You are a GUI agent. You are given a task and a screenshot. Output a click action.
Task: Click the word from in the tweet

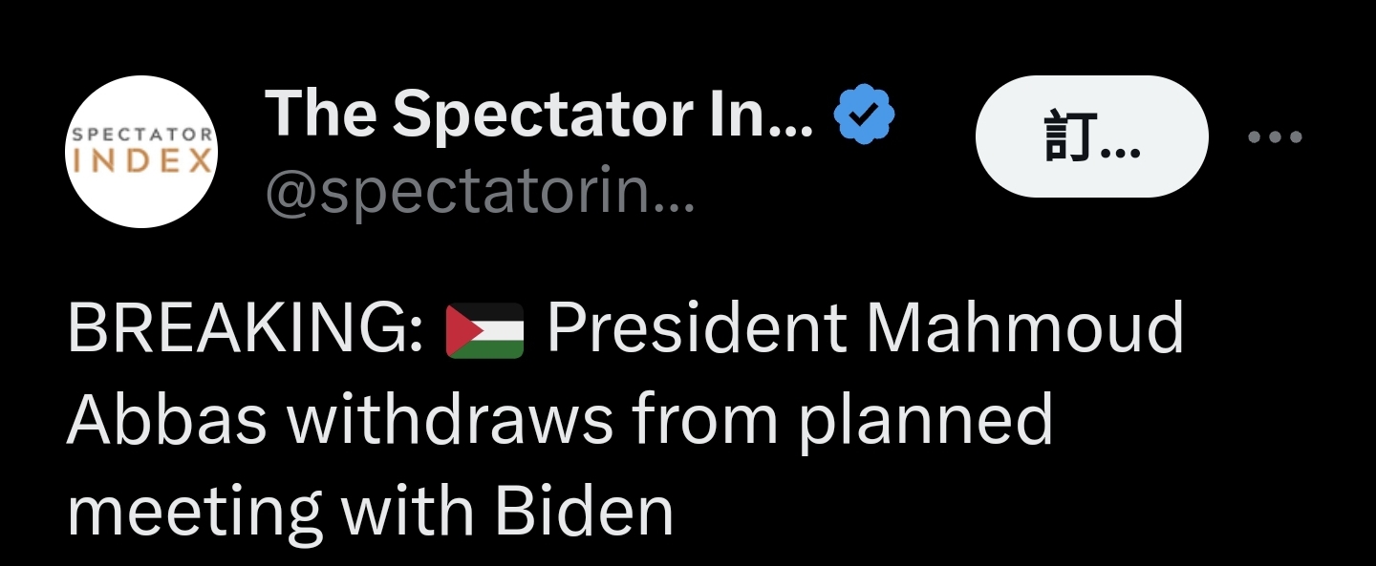[705, 421]
